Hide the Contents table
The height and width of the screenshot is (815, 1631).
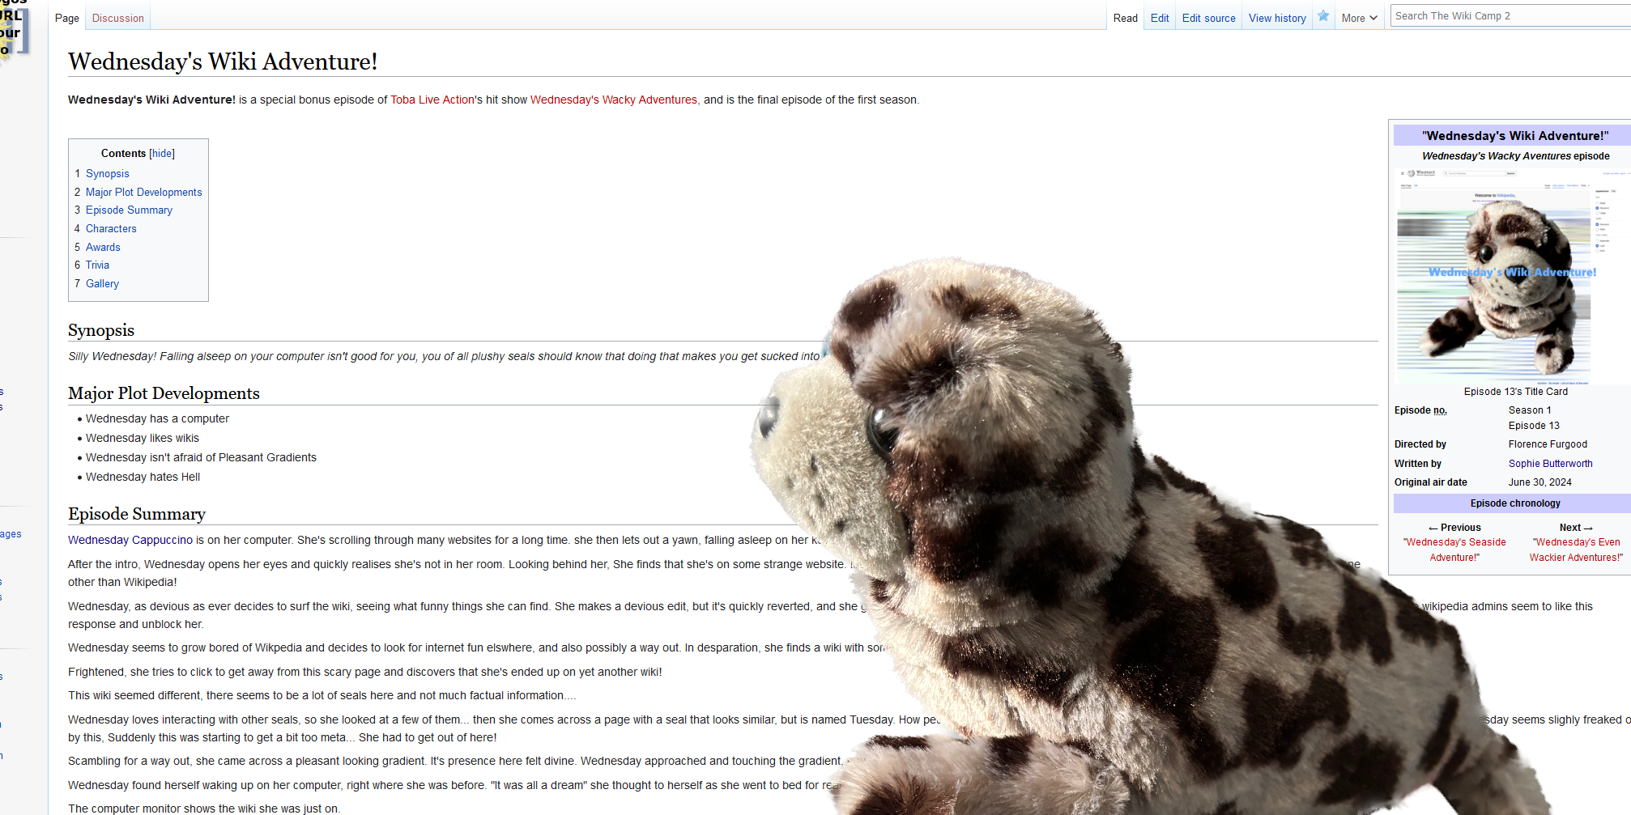[x=162, y=154]
